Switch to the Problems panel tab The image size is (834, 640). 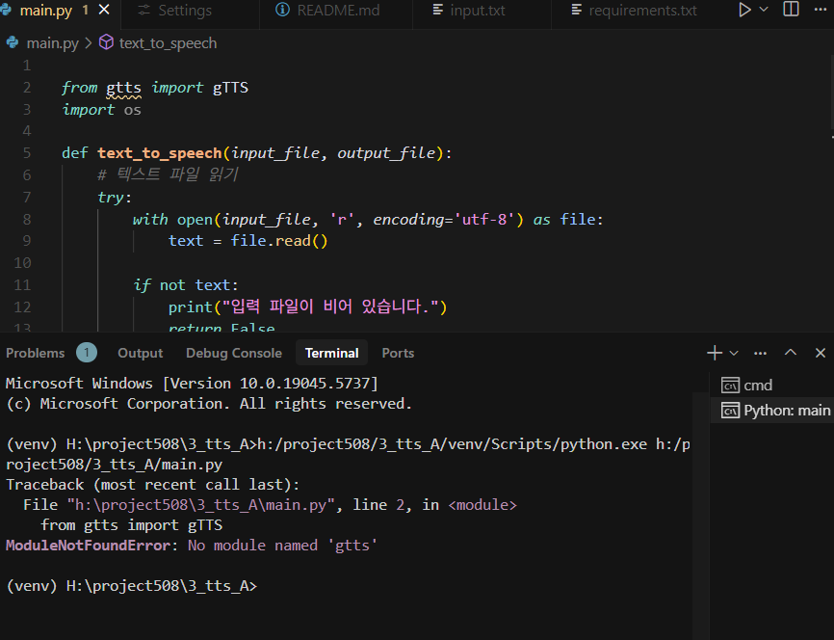coord(35,353)
